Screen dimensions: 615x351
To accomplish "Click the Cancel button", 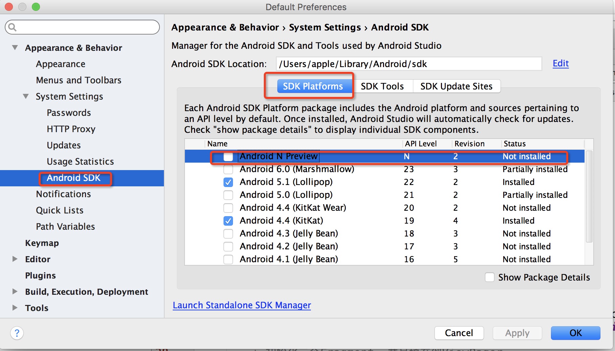I will [459, 333].
